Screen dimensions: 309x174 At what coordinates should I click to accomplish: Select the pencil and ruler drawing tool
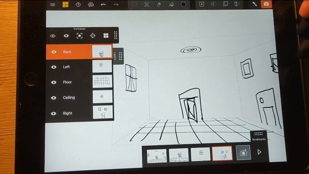146,4
